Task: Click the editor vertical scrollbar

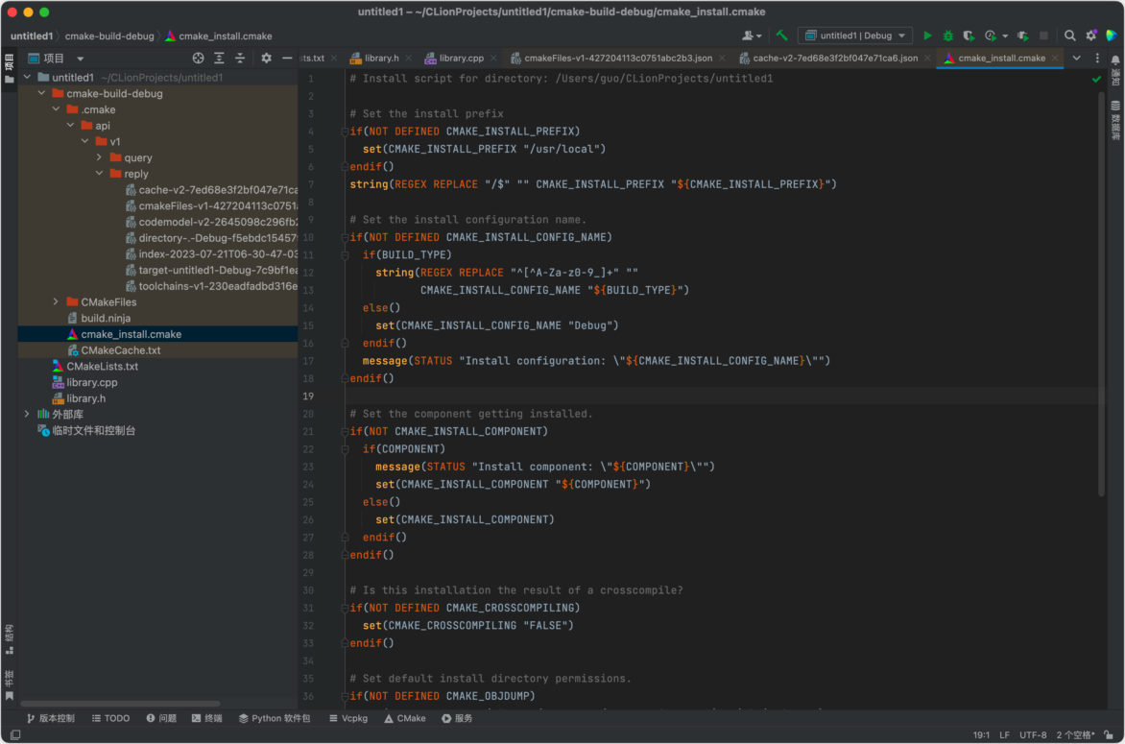Action: tap(1101, 294)
